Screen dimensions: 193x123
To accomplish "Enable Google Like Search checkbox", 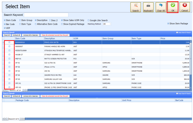I will pos(88,20).
